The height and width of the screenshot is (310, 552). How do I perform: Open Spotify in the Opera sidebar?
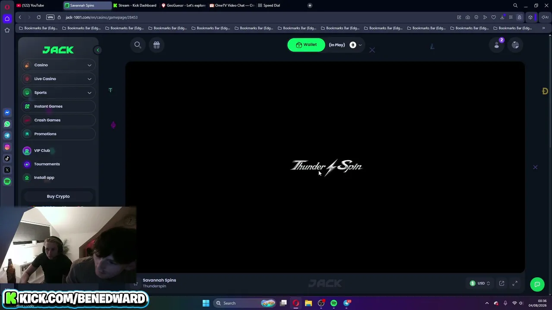tap(7, 182)
